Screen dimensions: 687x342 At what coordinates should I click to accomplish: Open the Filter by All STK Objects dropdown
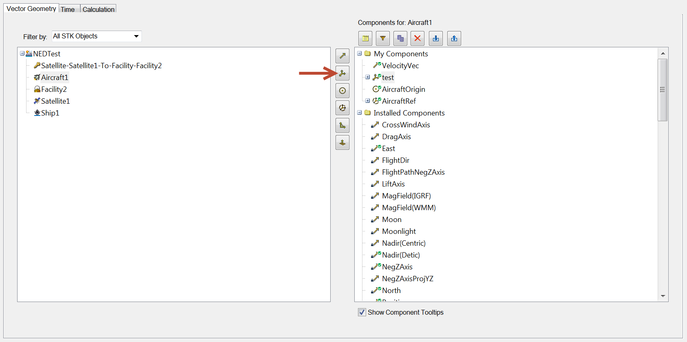[97, 36]
